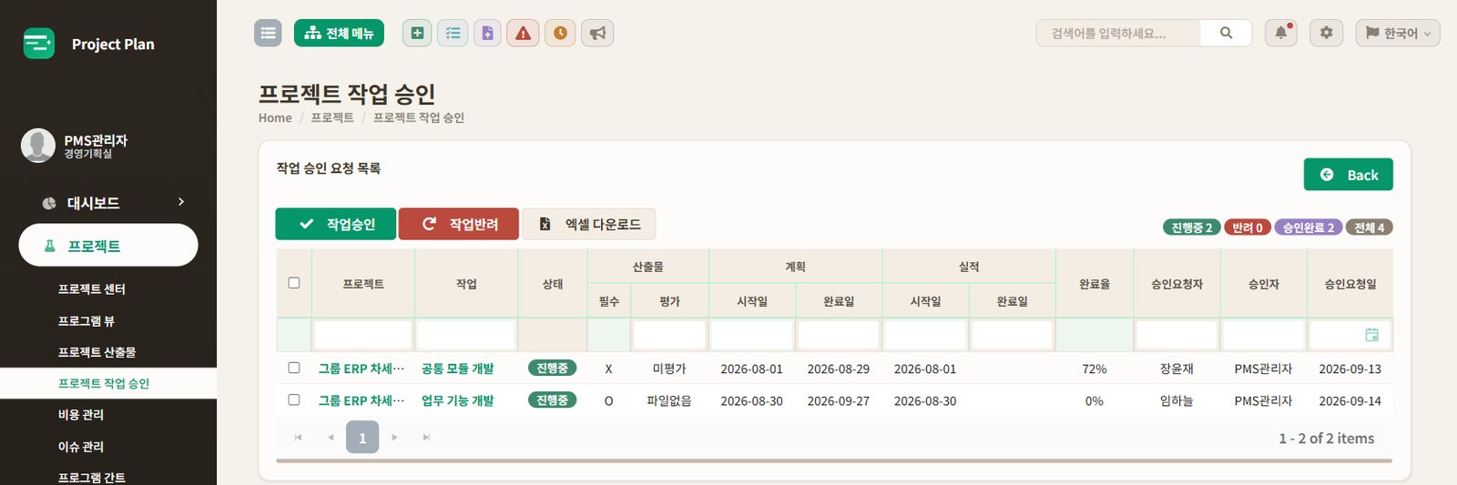1457x485 pixels.
Task: Open the notification bell icon
Action: 1280,33
